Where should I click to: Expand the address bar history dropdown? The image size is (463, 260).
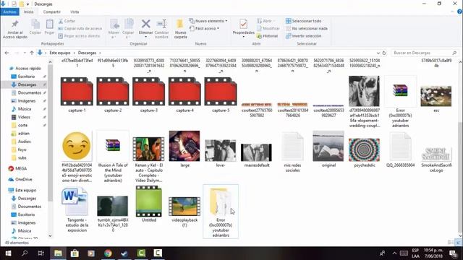click(x=378, y=53)
